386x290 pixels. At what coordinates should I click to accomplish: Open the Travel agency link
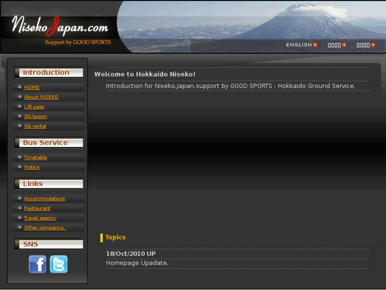(x=40, y=218)
